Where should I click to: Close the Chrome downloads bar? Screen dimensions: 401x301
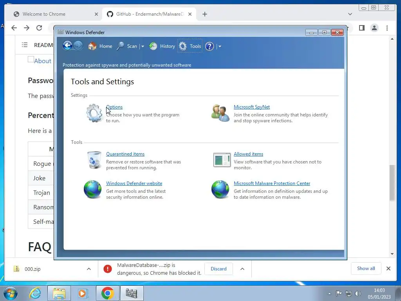(x=388, y=268)
